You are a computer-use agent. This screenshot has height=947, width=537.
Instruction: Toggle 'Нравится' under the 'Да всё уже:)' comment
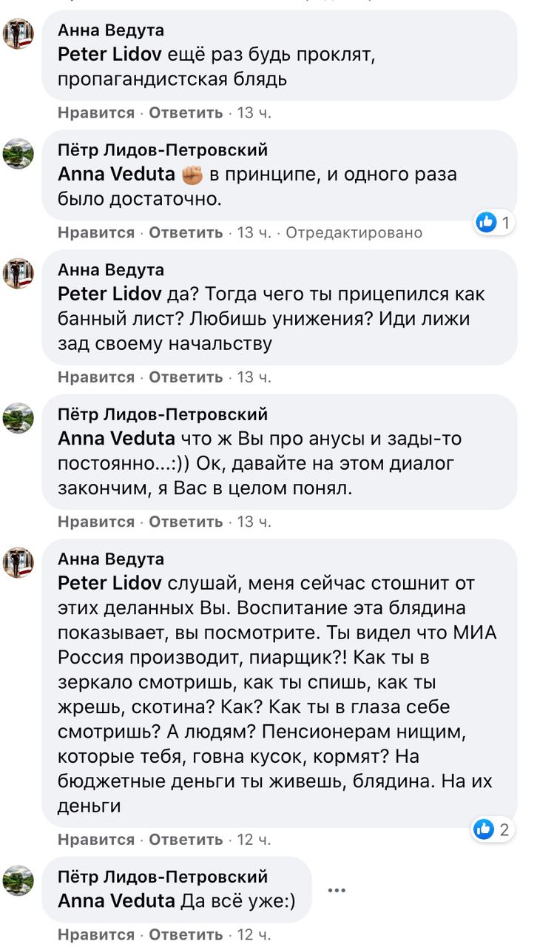[96, 934]
